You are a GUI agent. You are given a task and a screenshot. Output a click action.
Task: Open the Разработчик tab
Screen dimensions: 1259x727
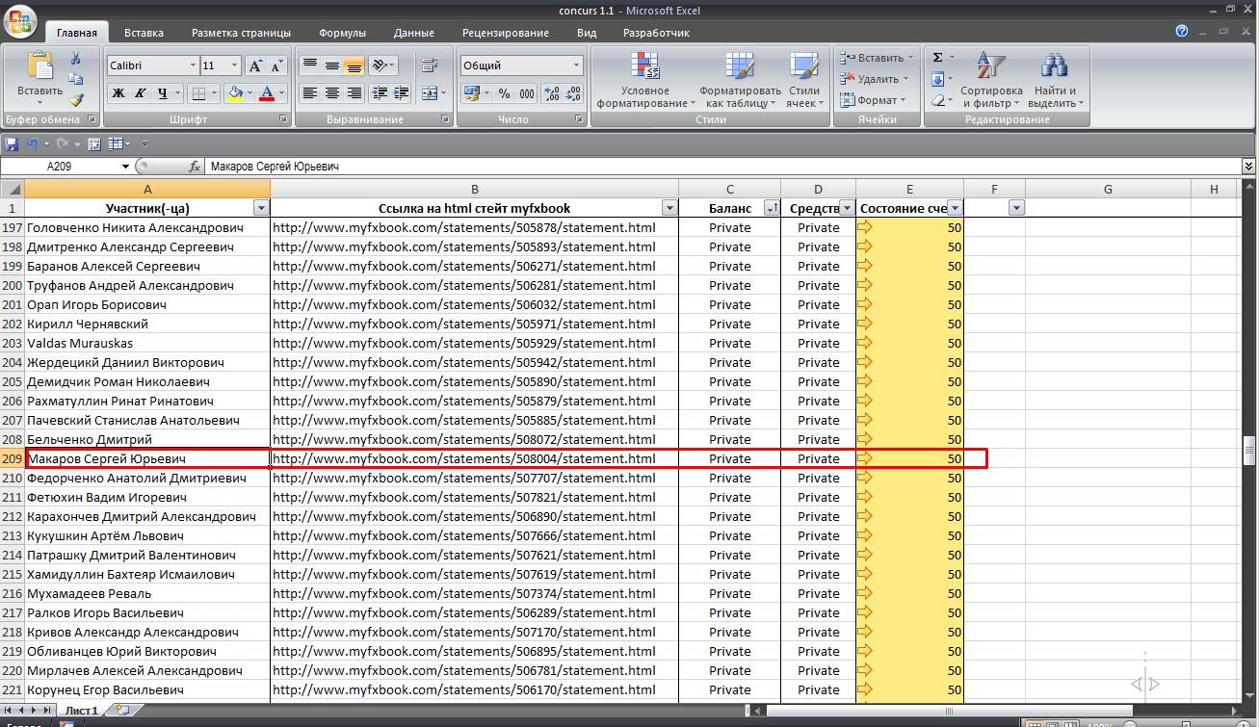656,33
